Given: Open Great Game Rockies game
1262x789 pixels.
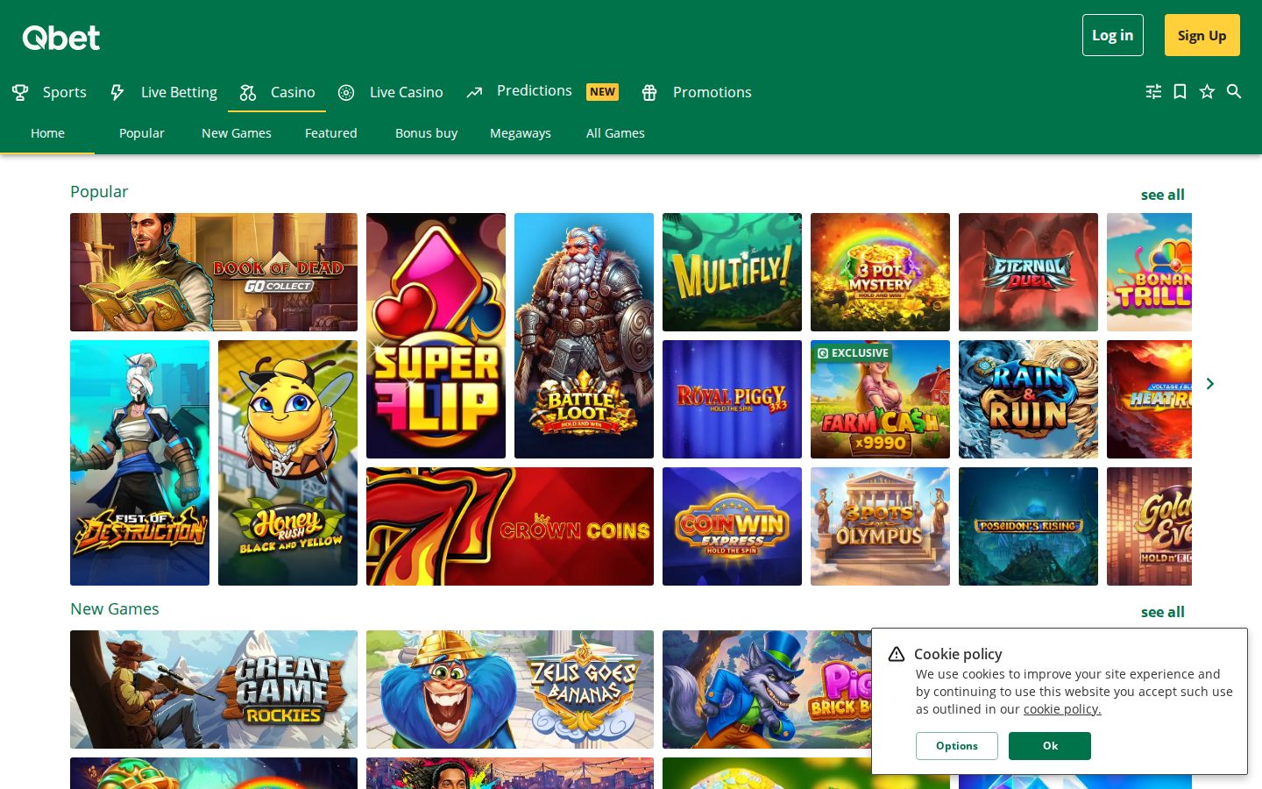Looking at the screenshot, I should (214, 689).
